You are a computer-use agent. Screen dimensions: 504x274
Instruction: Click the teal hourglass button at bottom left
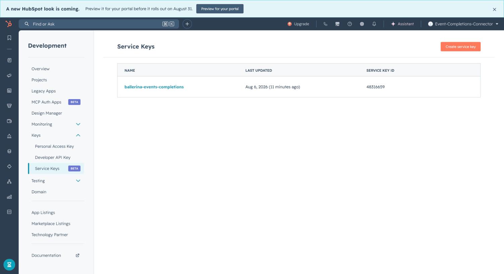[x=9, y=265]
